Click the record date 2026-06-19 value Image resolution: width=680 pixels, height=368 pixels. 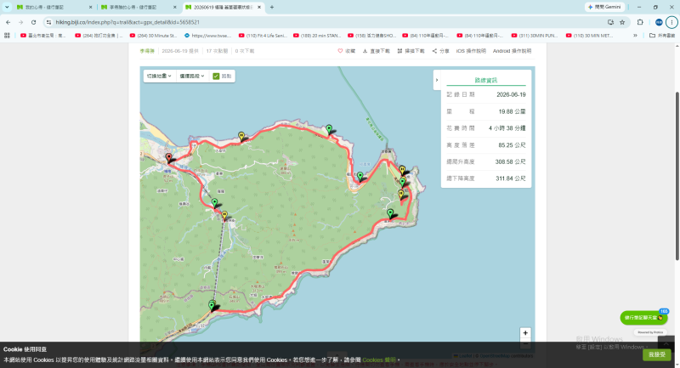tap(511, 94)
